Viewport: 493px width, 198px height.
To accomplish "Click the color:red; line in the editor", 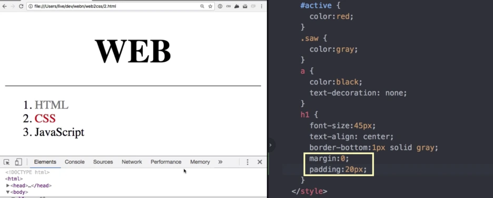I will tap(331, 16).
